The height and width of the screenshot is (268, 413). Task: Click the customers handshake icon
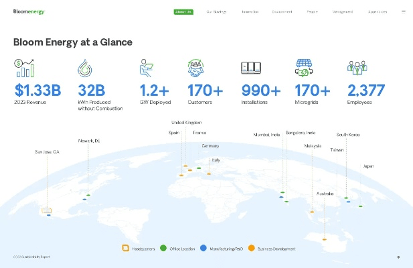[196, 68]
